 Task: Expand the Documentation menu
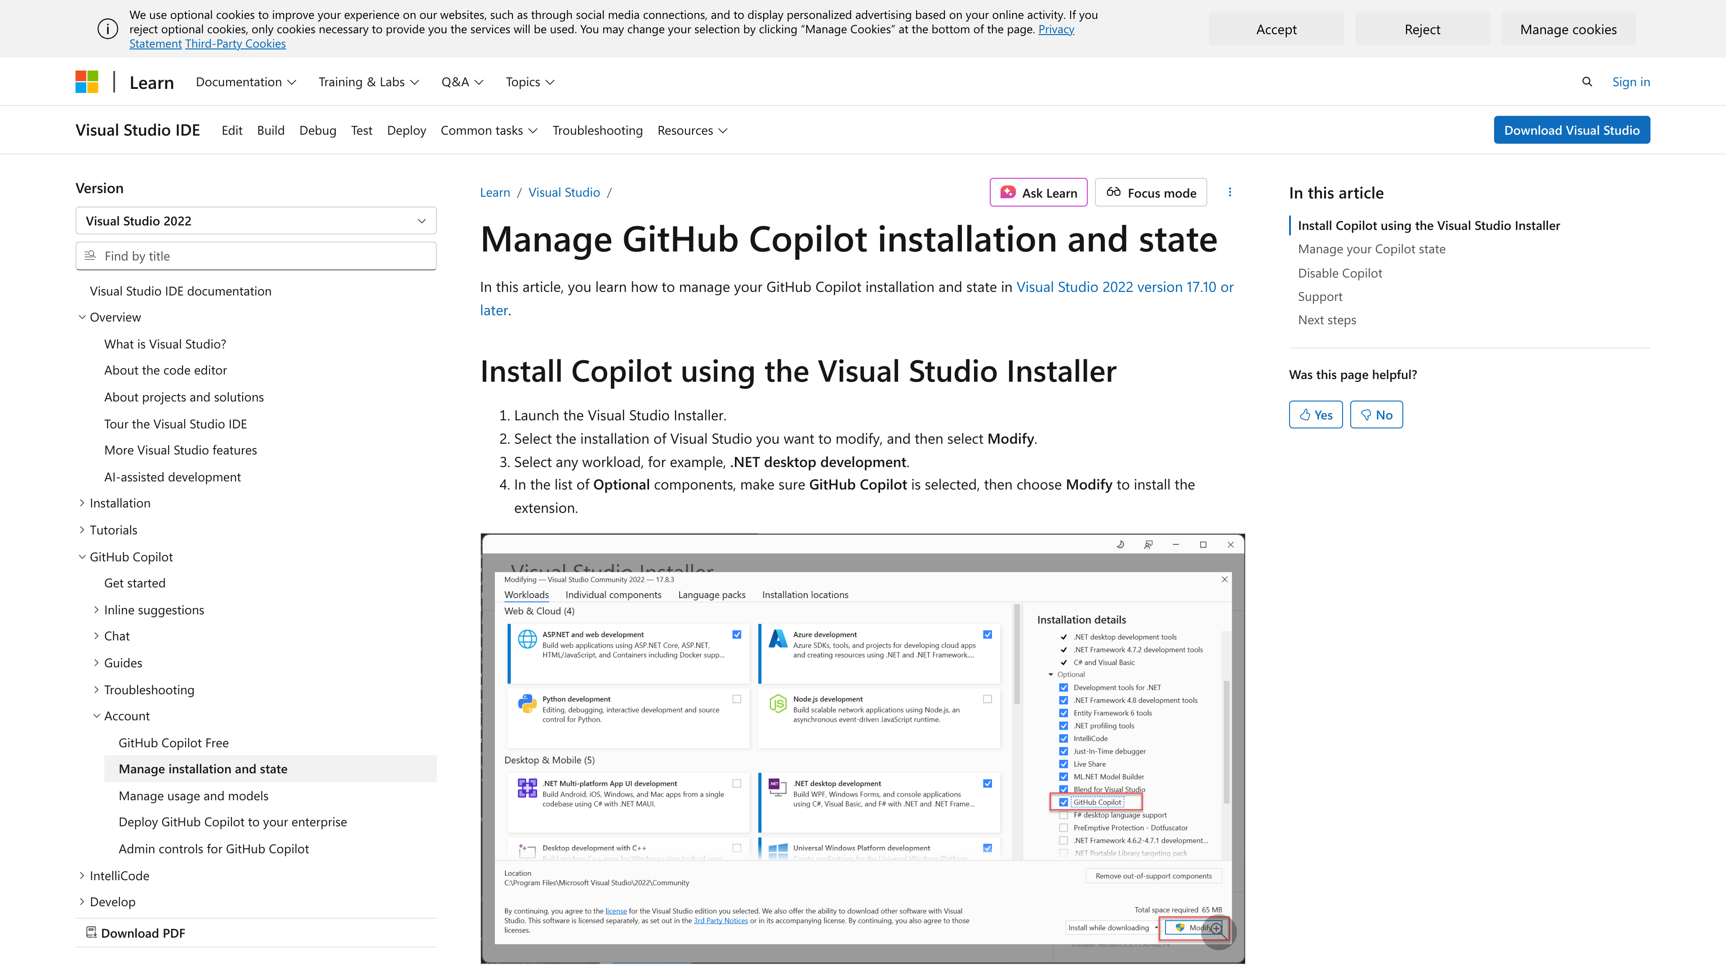[246, 82]
